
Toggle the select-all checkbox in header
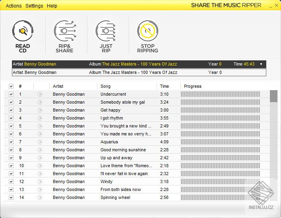11,86
